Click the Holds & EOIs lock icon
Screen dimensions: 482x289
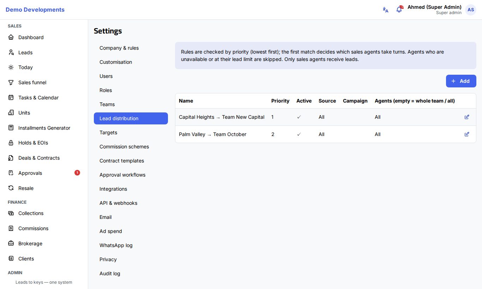point(11,143)
